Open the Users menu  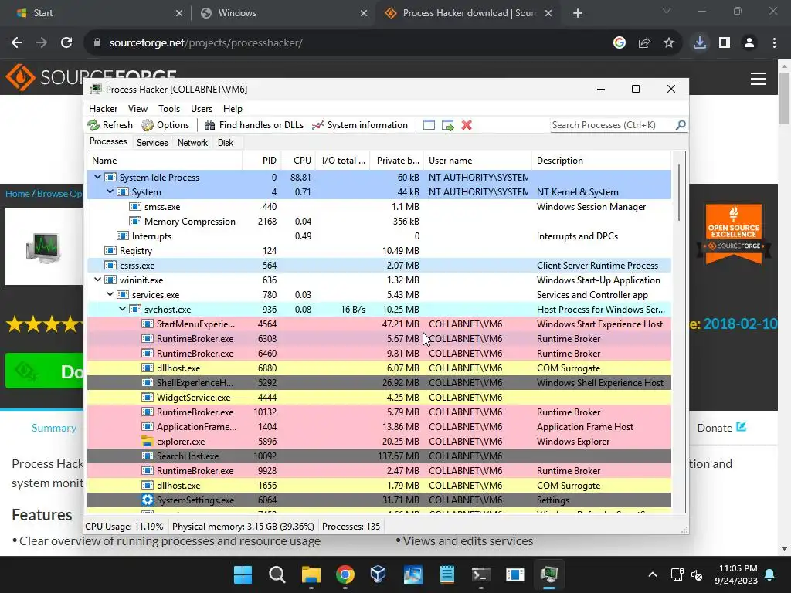202,108
